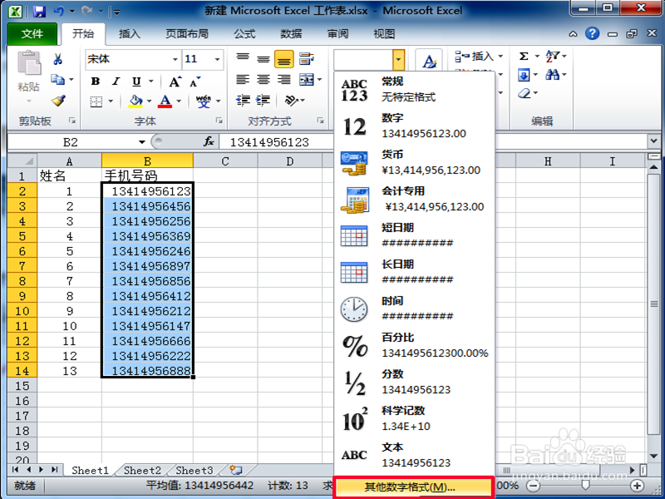The width and height of the screenshot is (665, 499).
Task: Toggle Underline formatting
Action: click(x=136, y=81)
